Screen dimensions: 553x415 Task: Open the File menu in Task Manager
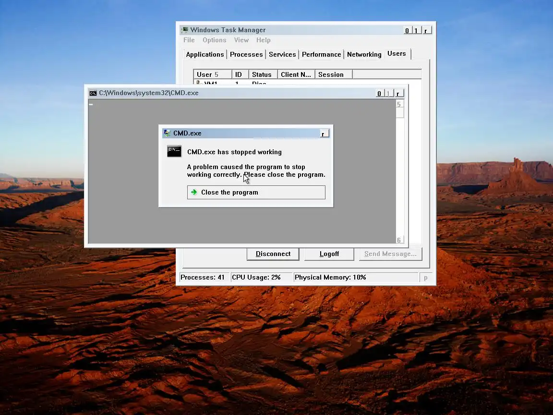pyautogui.click(x=189, y=40)
